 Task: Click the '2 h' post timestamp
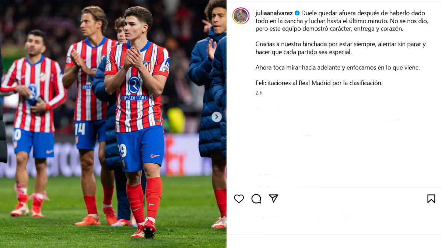(x=259, y=93)
